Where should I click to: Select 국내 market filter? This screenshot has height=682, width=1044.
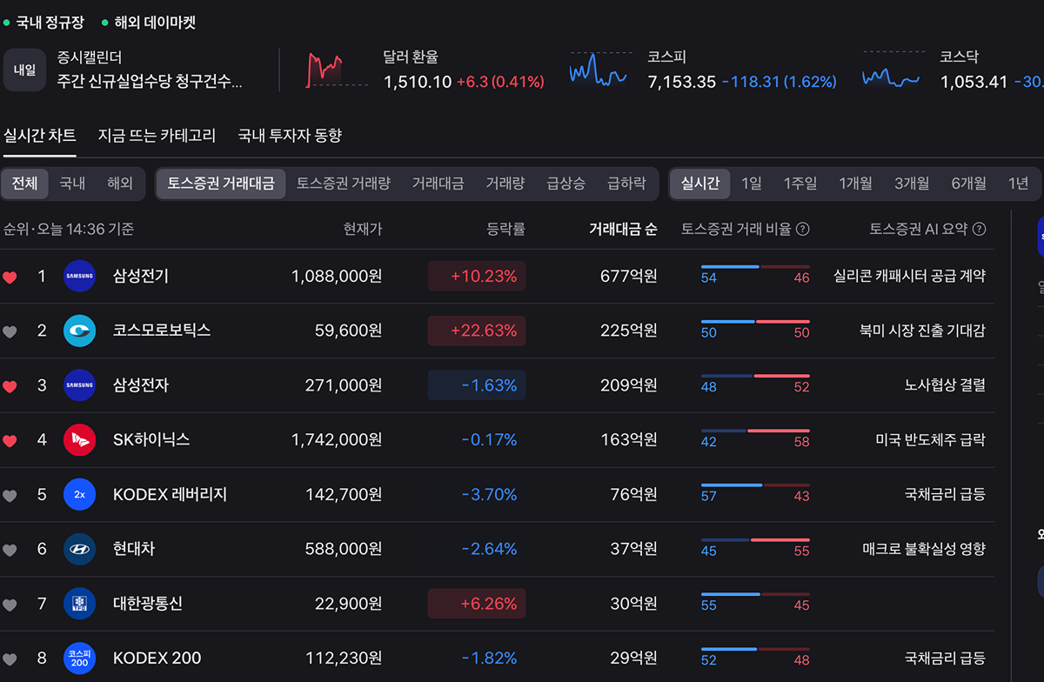pyautogui.click(x=72, y=184)
